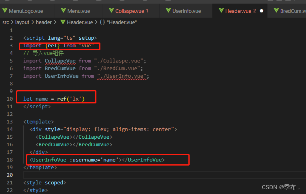The image size is (306, 194).
Task: Switch to the UserInfo.vue tab
Action: [x=186, y=11]
